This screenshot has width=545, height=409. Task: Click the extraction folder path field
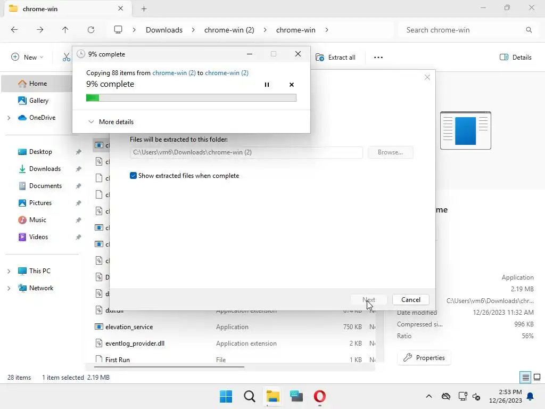point(246,152)
